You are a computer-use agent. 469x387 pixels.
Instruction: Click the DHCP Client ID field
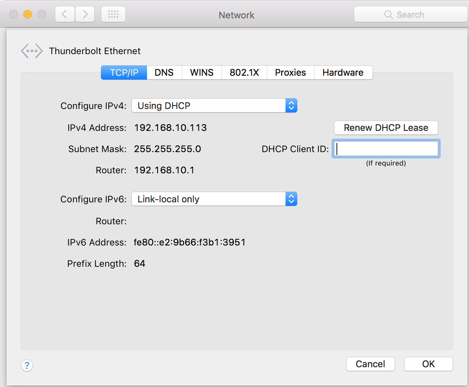(386, 149)
